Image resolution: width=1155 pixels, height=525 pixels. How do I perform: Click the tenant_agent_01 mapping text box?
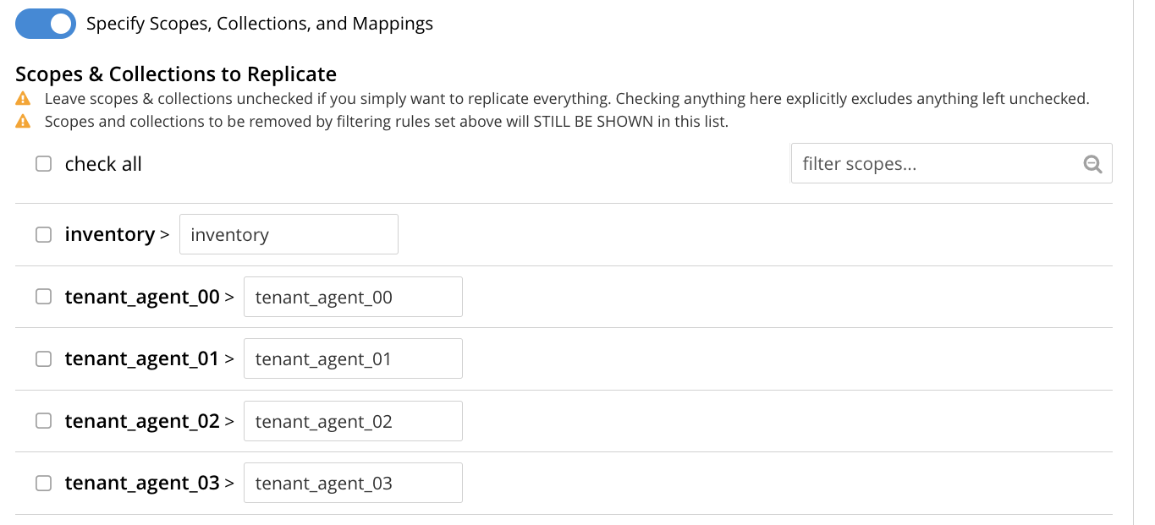353,358
